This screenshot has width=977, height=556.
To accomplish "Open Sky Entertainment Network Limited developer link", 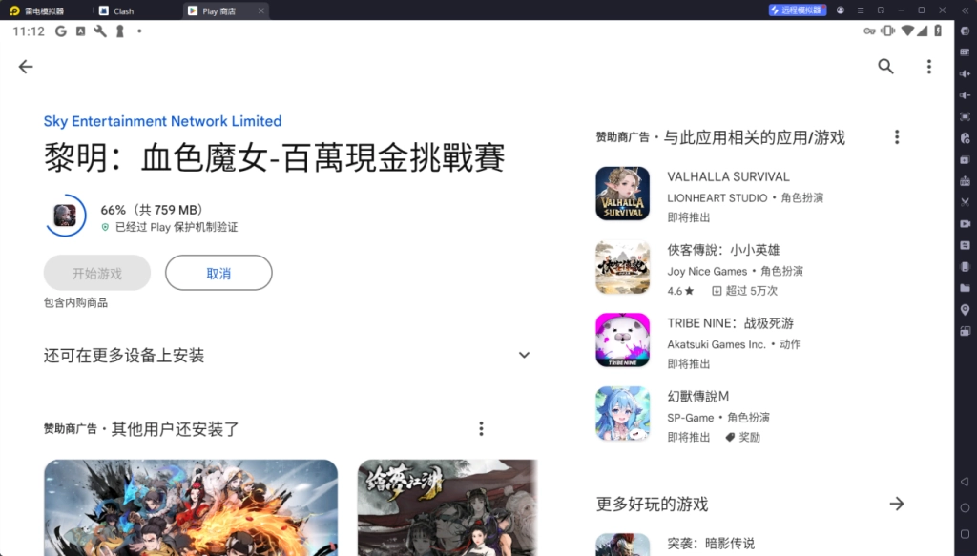I will 162,121.
